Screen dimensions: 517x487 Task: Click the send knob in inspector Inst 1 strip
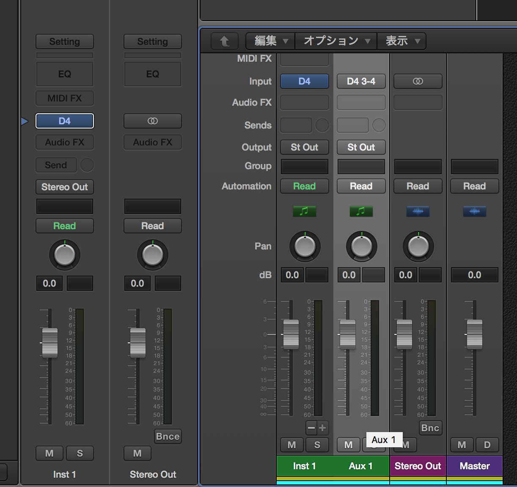click(x=87, y=165)
